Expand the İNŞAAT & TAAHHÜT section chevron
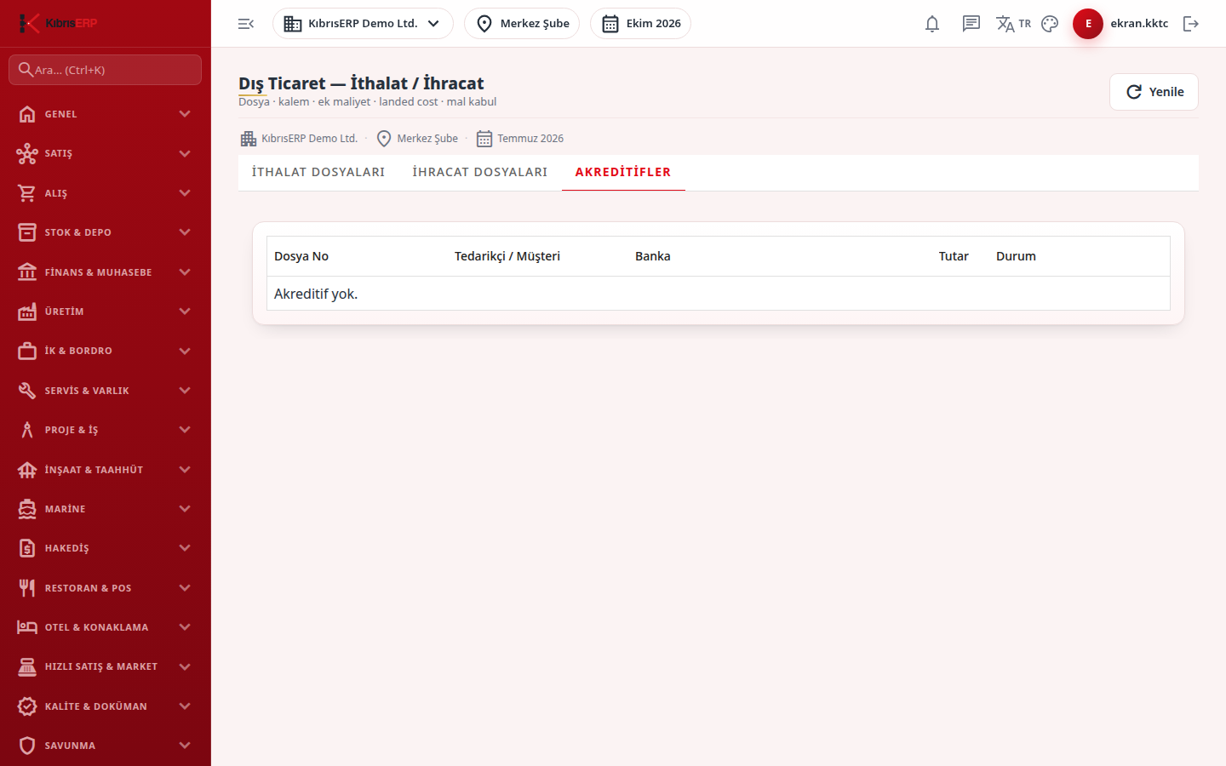 pyautogui.click(x=185, y=470)
